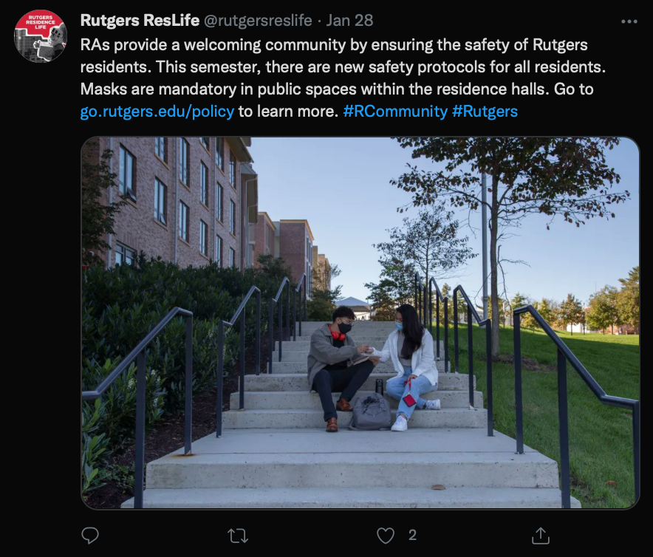The height and width of the screenshot is (557, 653).
Task: Open the #Rutgers hashtag
Action: click(x=485, y=112)
